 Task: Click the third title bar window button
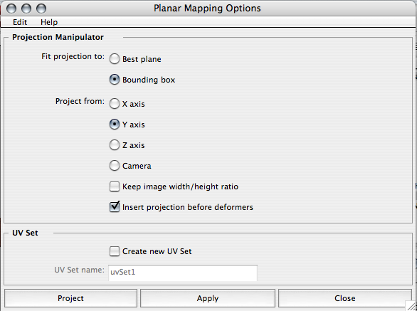41,9
